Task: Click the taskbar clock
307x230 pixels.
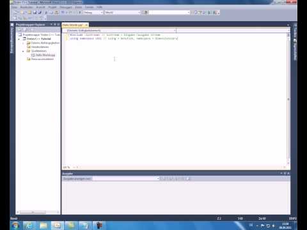Action: [285, 226]
